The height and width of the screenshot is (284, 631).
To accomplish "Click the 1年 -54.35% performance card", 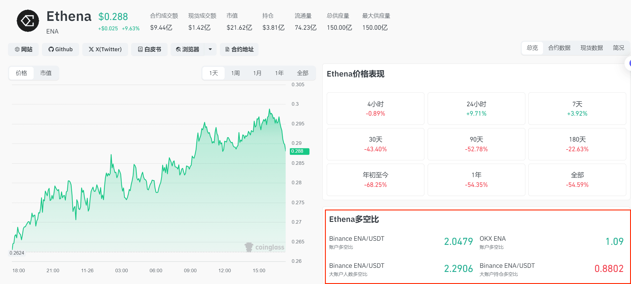I will pos(476,180).
